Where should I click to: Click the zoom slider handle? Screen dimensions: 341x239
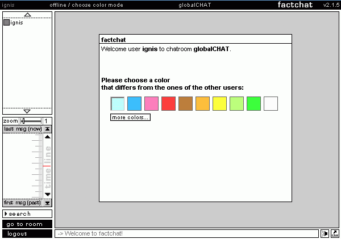(23, 121)
